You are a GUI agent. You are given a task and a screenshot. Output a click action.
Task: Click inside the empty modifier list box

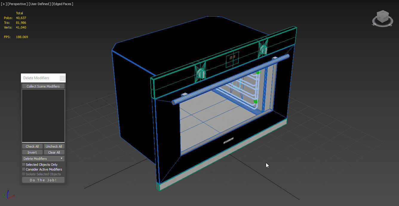[x=43, y=116]
